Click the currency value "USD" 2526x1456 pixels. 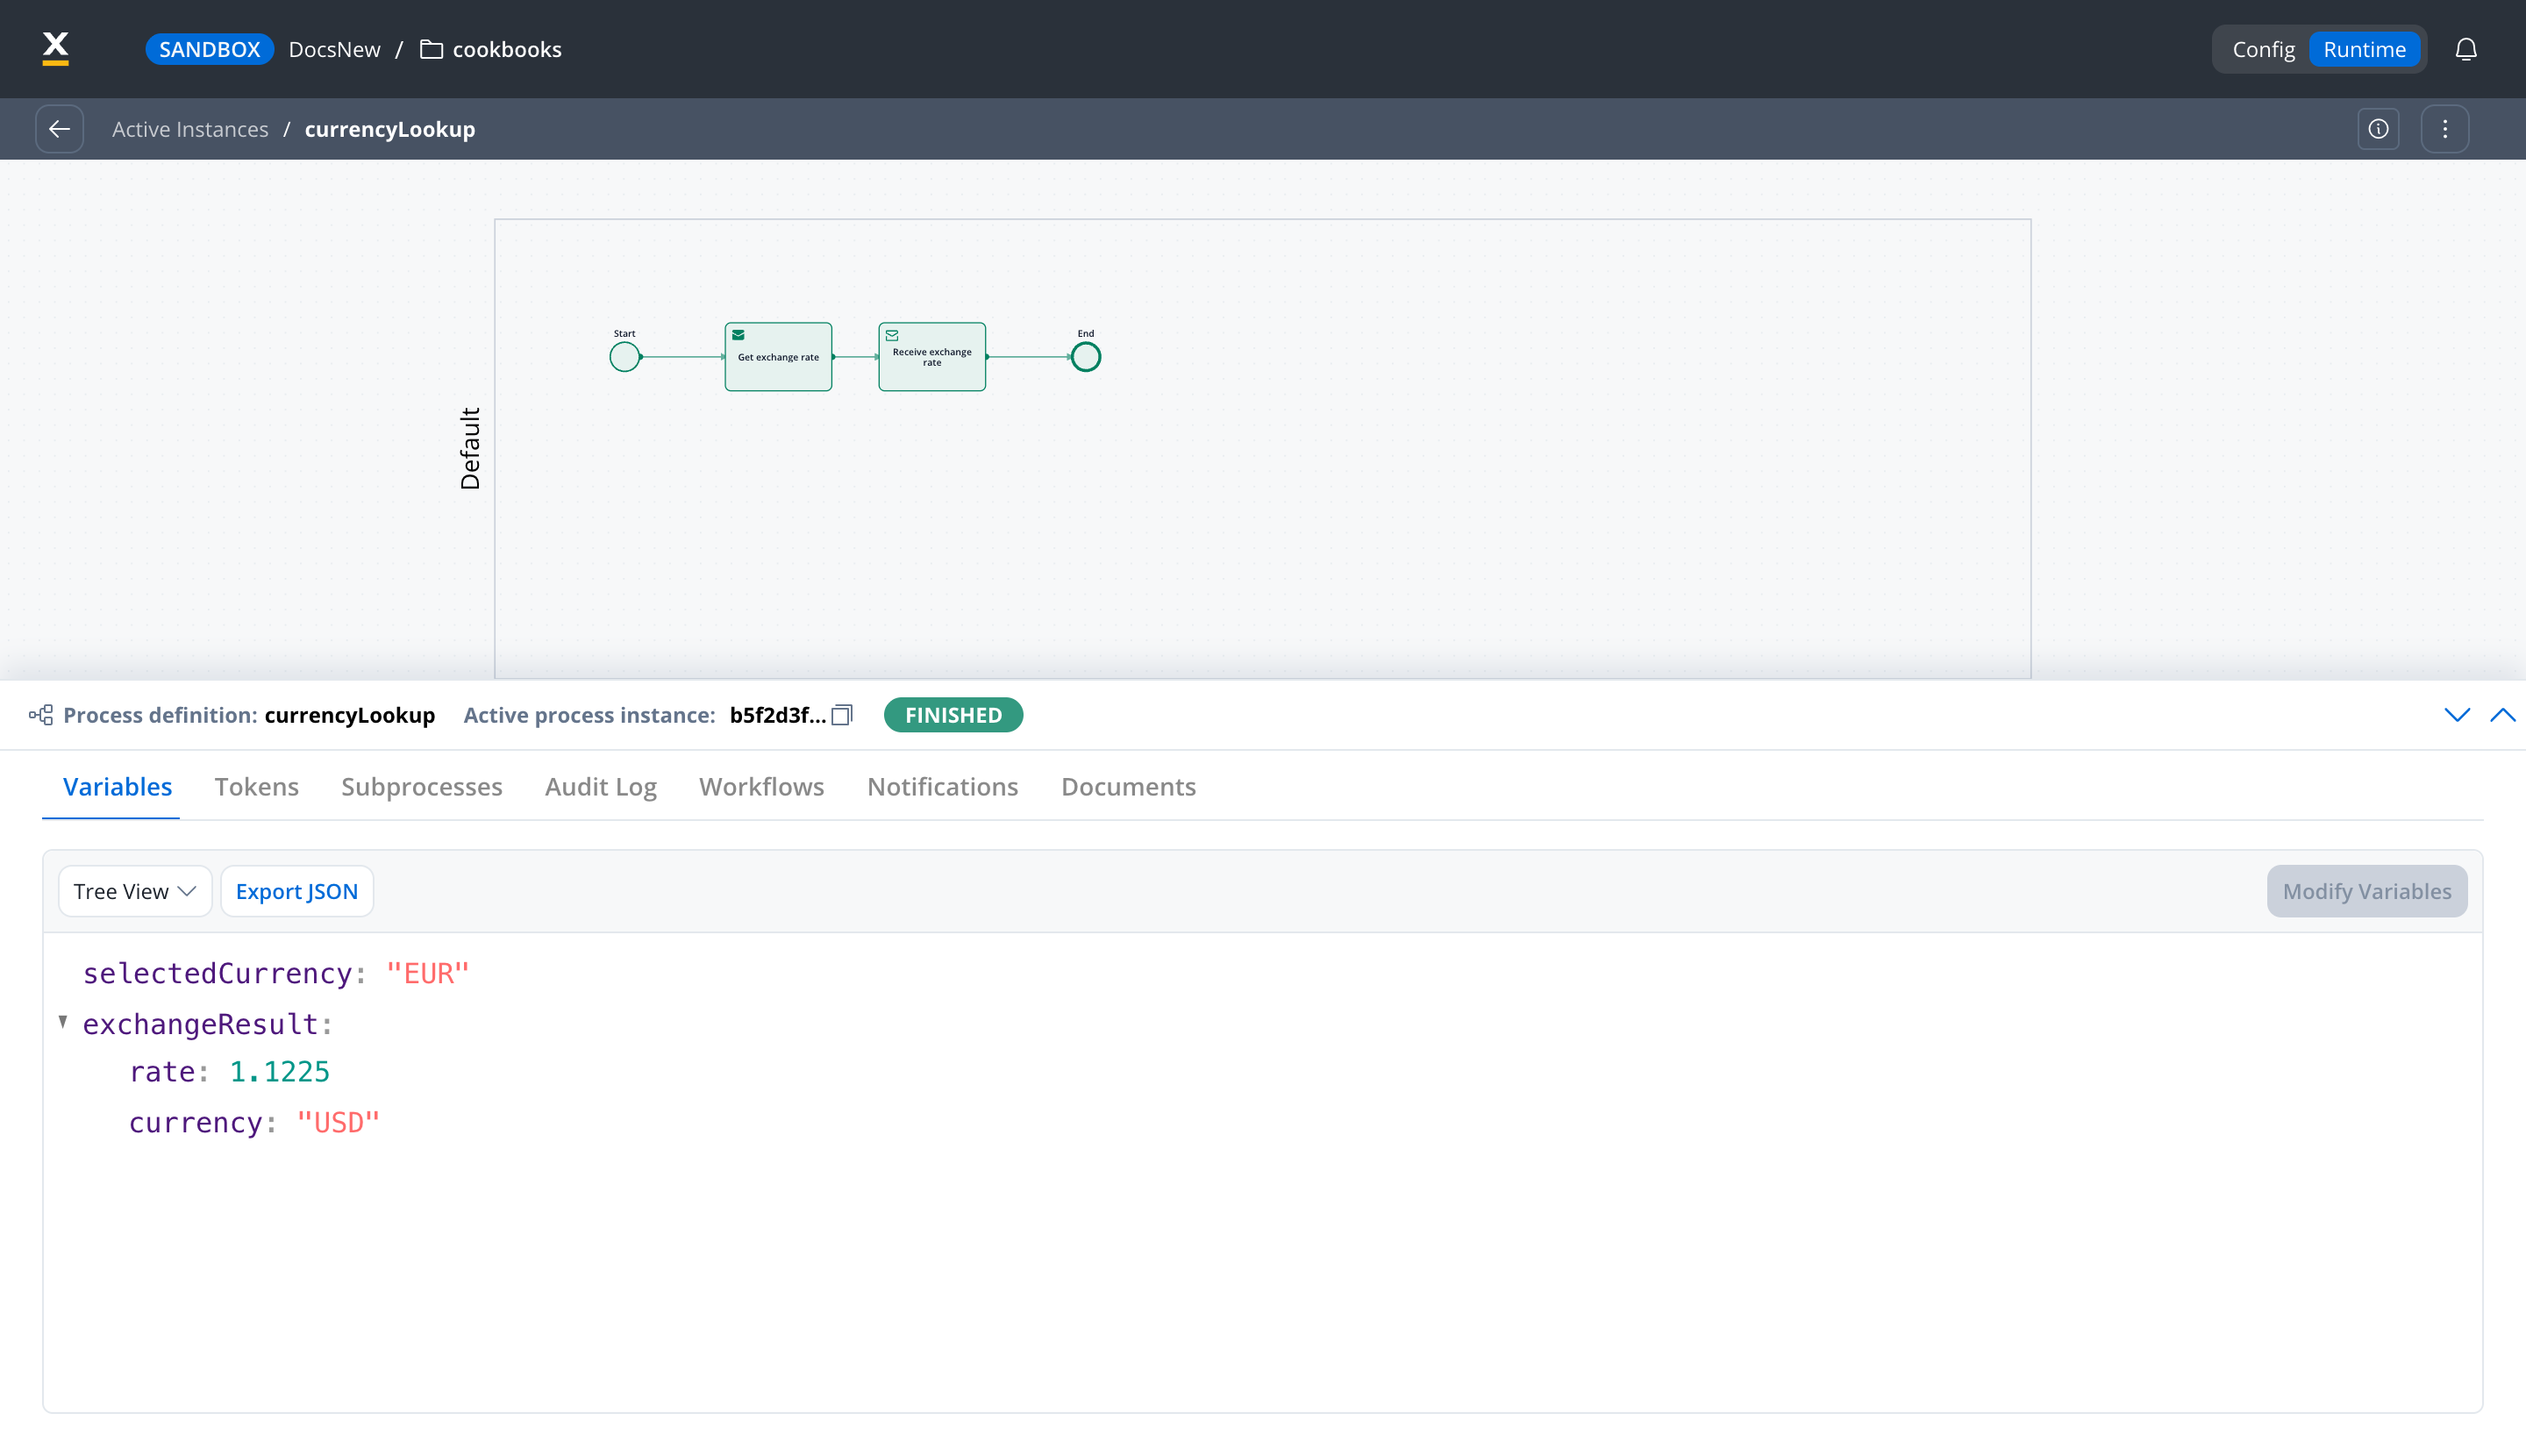coord(338,1122)
